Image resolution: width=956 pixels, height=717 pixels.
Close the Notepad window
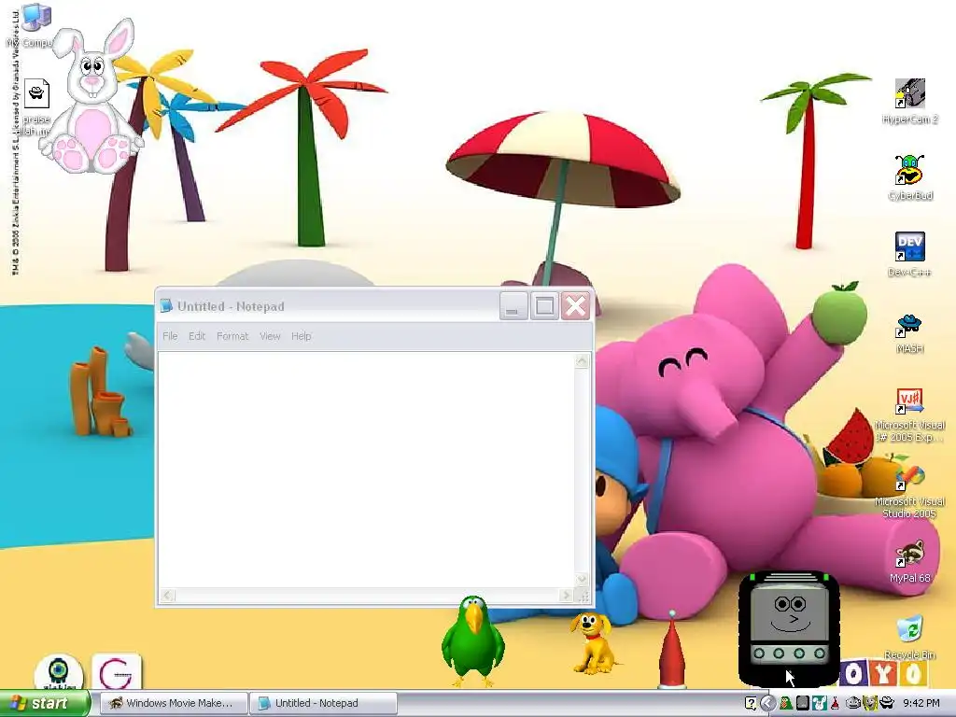pos(575,305)
